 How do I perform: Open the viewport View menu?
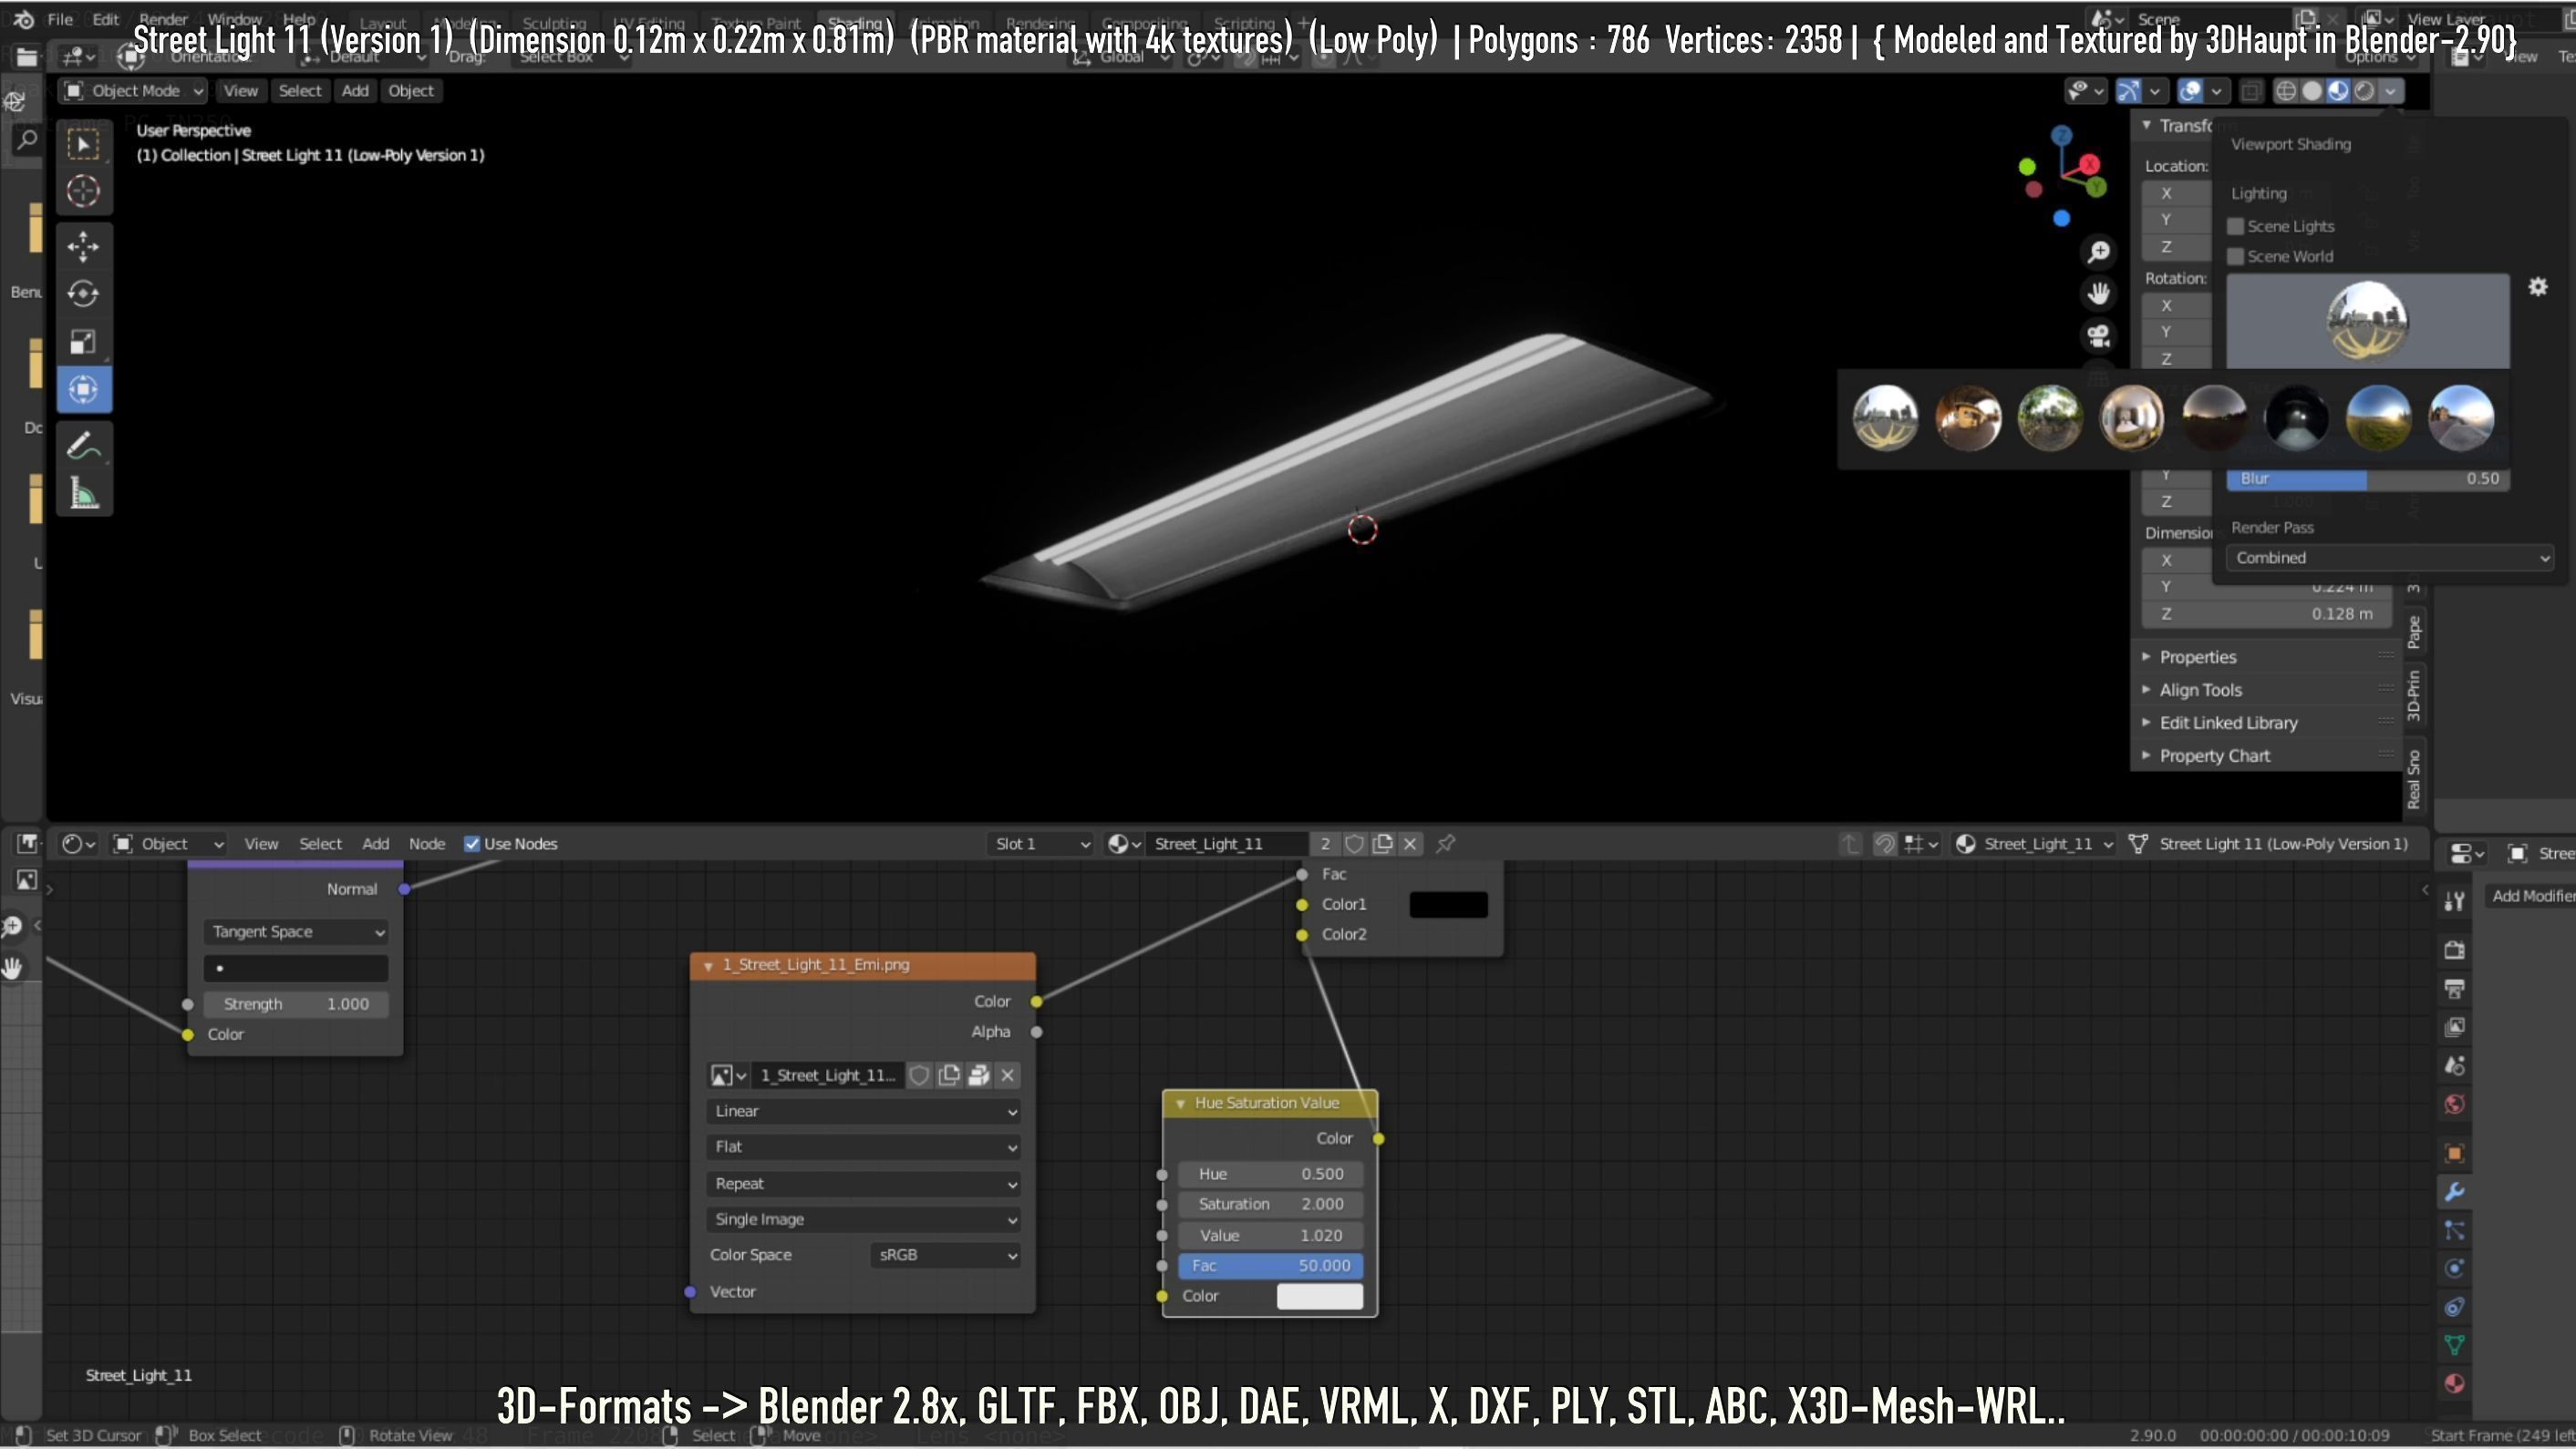[x=240, y=91]
